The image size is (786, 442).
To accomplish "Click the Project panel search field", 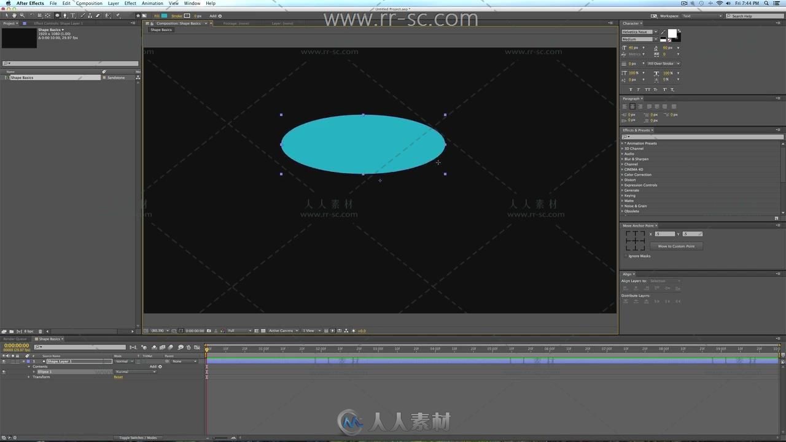I will point(70,63).
